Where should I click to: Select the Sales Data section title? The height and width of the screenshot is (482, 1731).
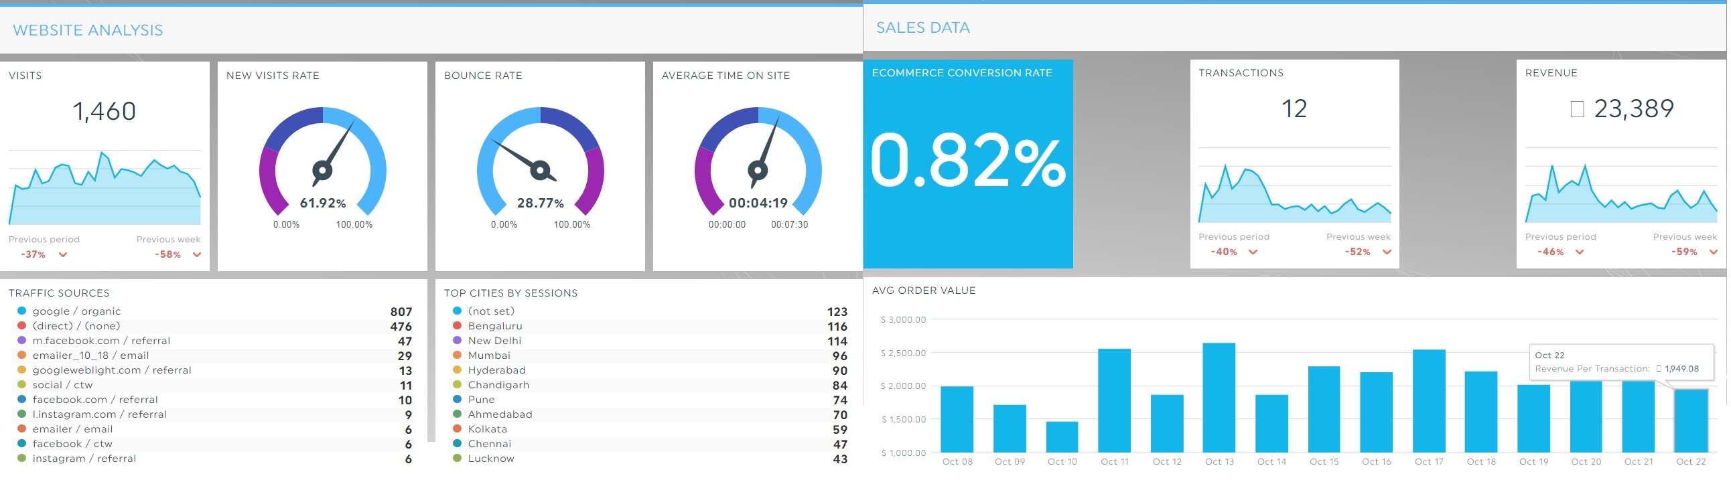(922, 27)
